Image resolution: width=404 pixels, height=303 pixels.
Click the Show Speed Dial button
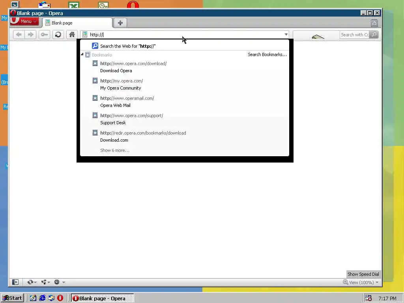363,274
